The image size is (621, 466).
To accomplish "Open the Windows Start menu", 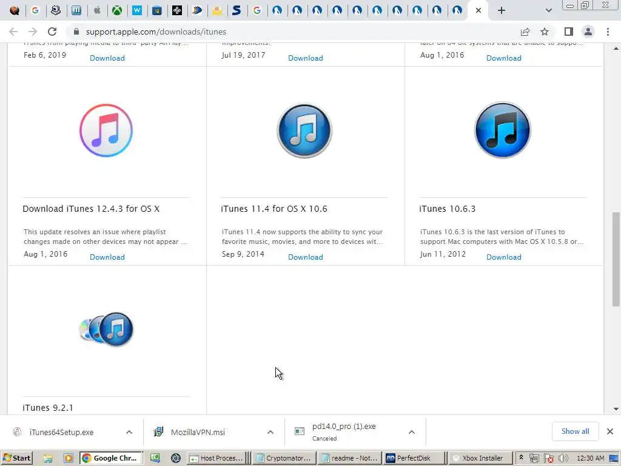I will click(x=16, y=458).
